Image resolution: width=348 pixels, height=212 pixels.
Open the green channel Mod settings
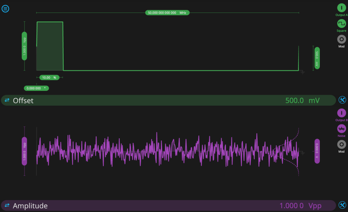pos(342,39)
